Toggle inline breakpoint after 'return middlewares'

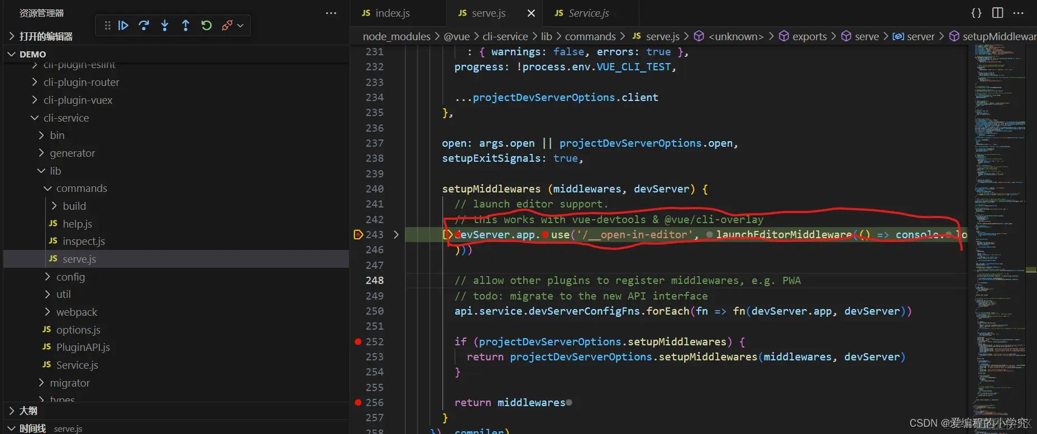[x=569, y=402]
